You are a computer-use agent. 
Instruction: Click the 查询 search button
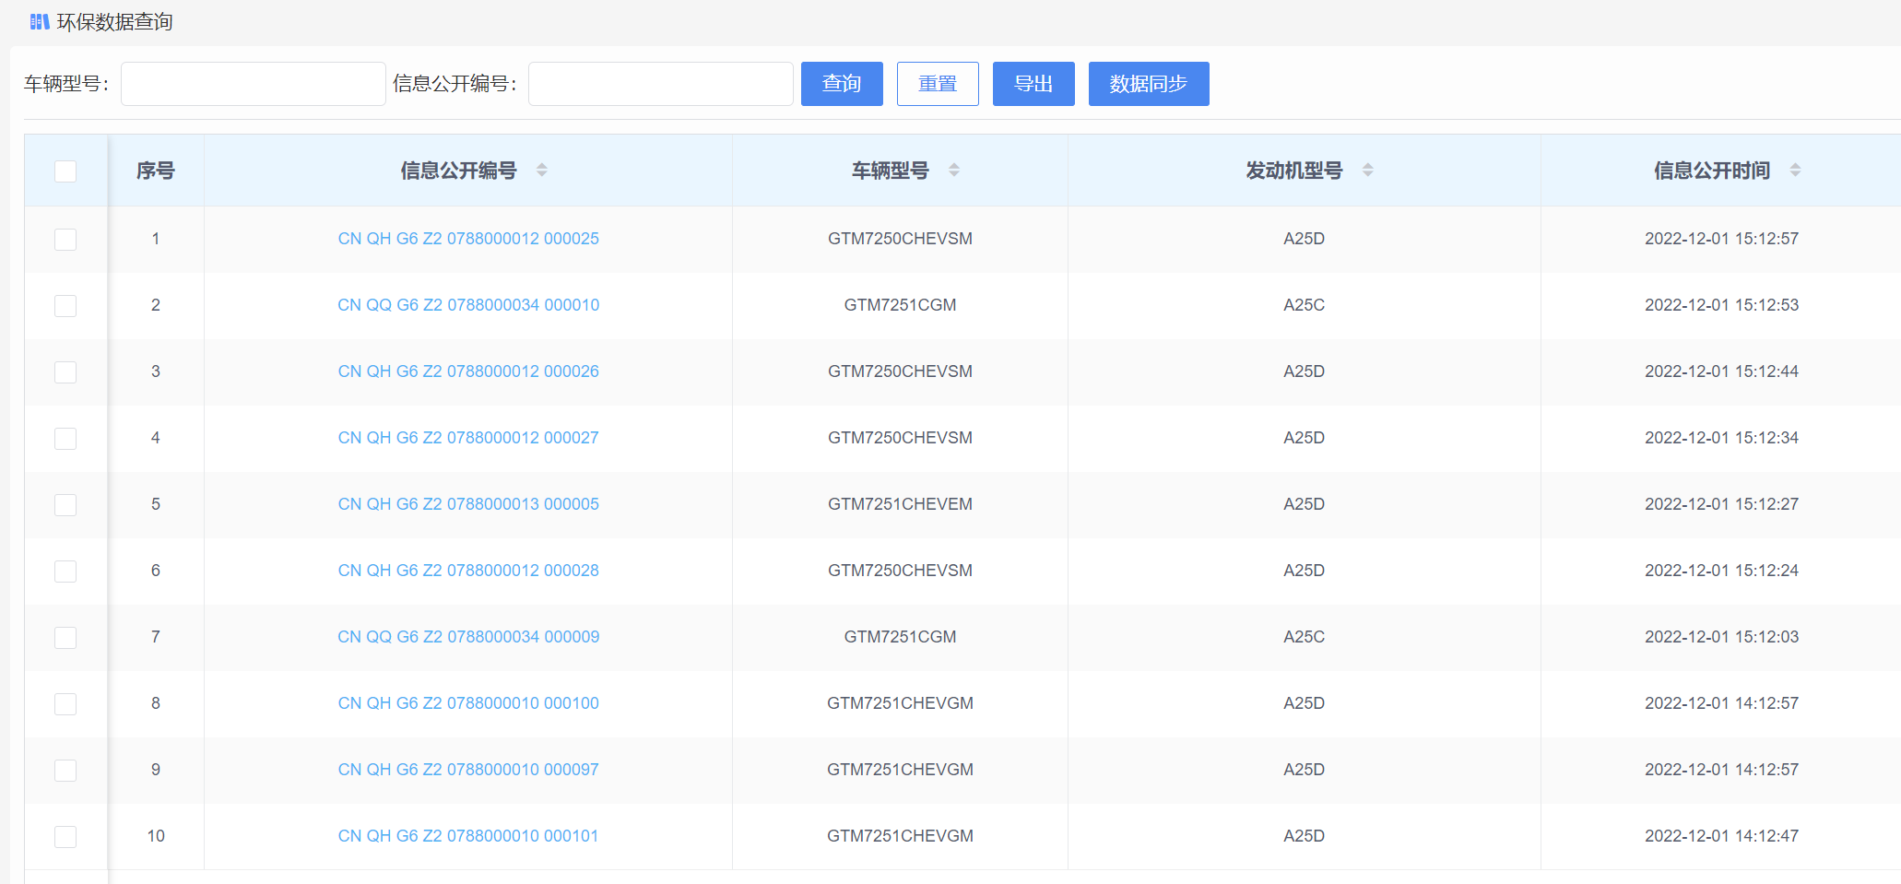[x=842, y=84]
